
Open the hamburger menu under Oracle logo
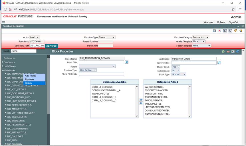[4, 22]
